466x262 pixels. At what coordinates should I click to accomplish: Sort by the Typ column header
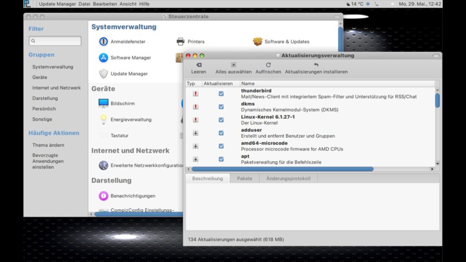(194, 84)
